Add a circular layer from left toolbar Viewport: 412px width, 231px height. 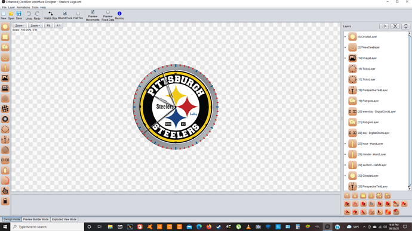coord(5,26)
